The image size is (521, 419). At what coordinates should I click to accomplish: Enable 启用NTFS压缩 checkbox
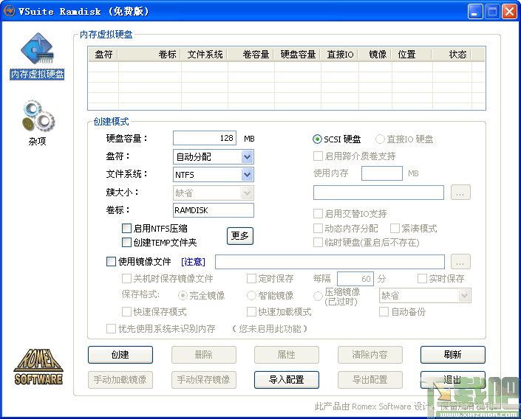pyautogui.click(x=126, y=228)
